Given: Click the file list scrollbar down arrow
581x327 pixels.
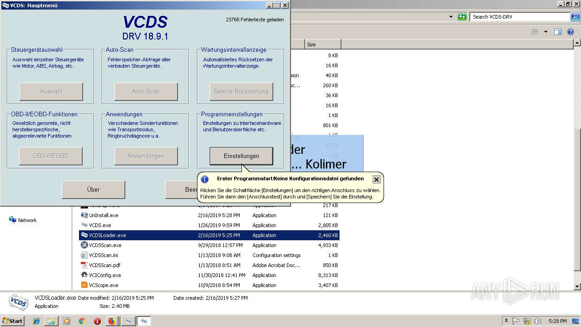Looking at the screenshot, I should tap(577, 287).
